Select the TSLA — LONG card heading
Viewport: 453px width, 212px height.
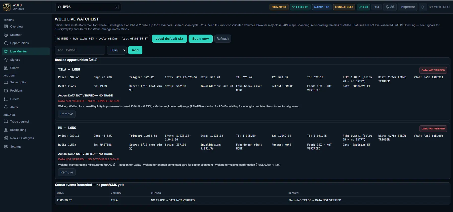point(69,69)
